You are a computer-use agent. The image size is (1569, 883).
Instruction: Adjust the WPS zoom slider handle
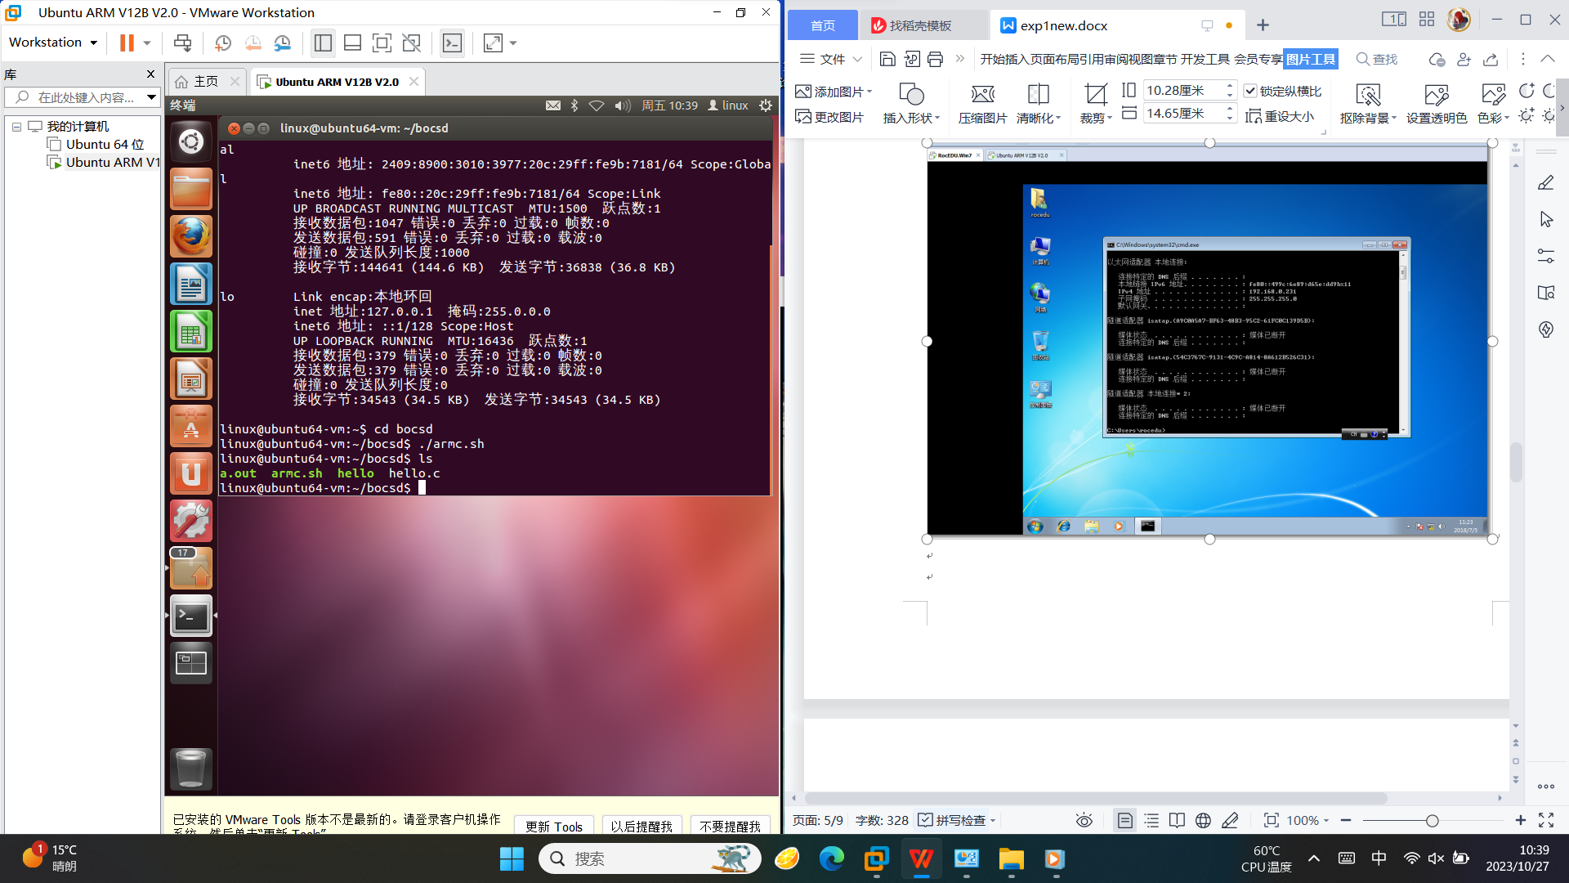tap(1432, 820)
